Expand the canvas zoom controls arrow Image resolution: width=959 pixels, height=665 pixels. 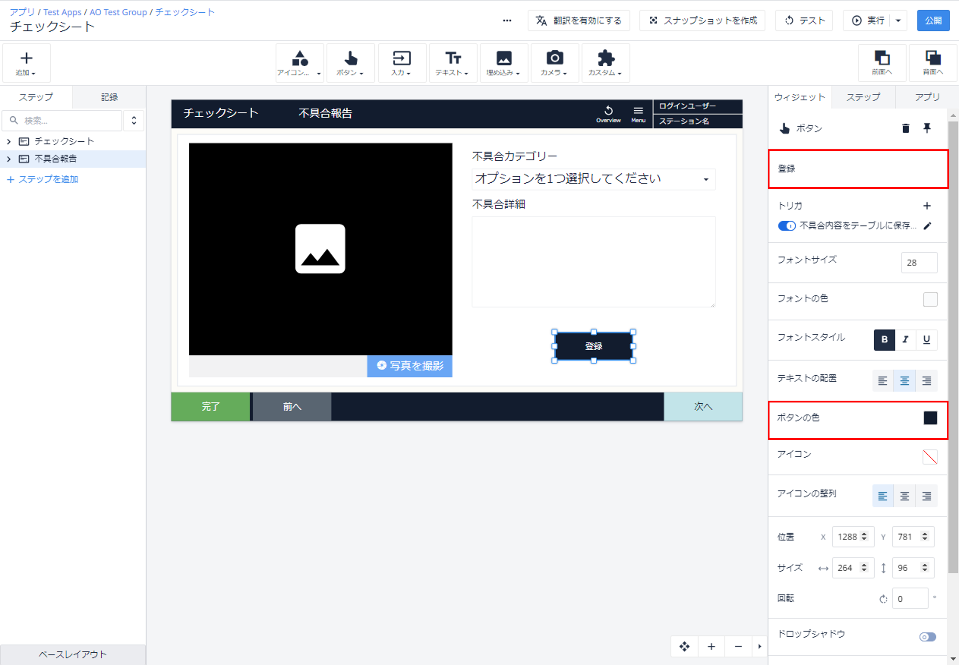click(x=759, y=646)
